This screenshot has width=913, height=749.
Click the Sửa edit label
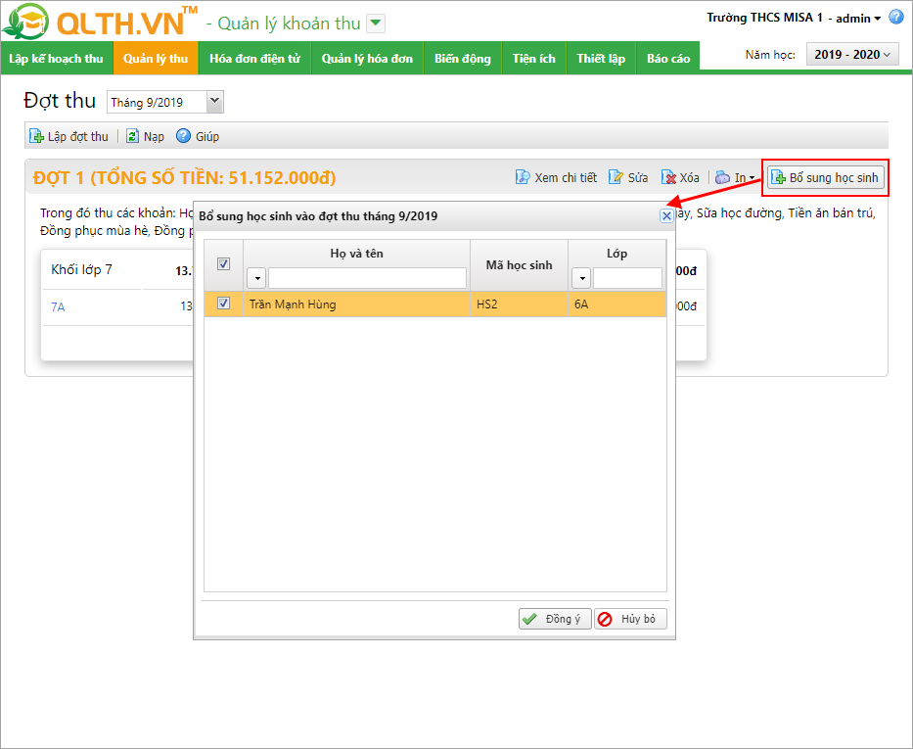pyautogui.click(x=638, y=177)
